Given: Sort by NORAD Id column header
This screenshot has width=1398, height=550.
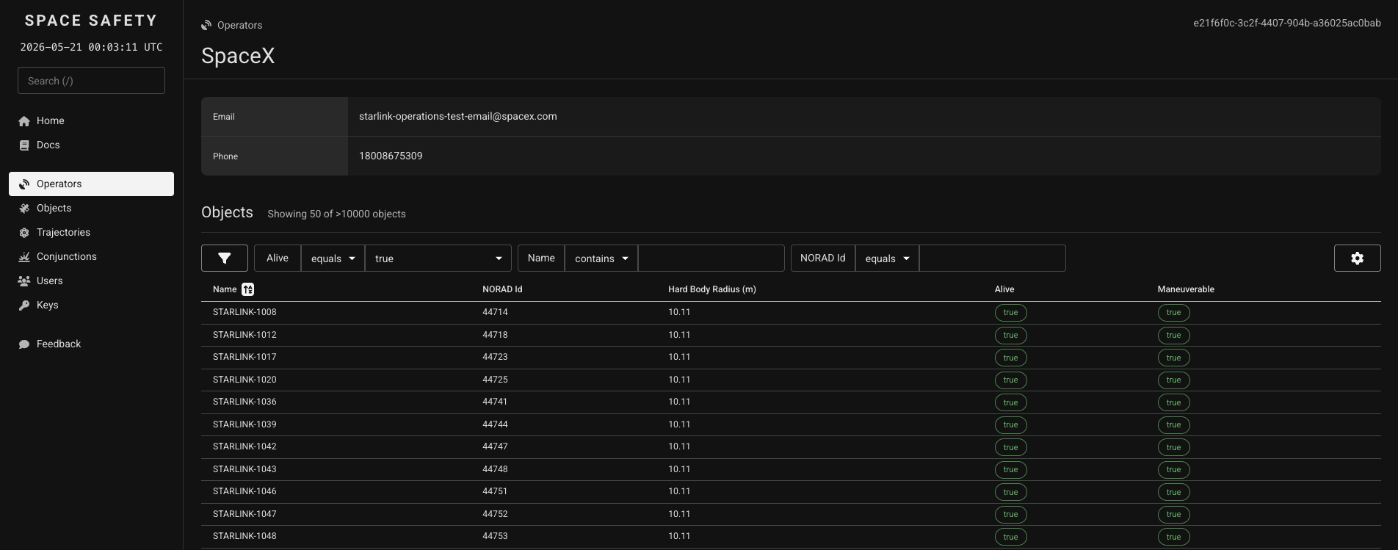Looking at the screenshot, I should (502, 289).
